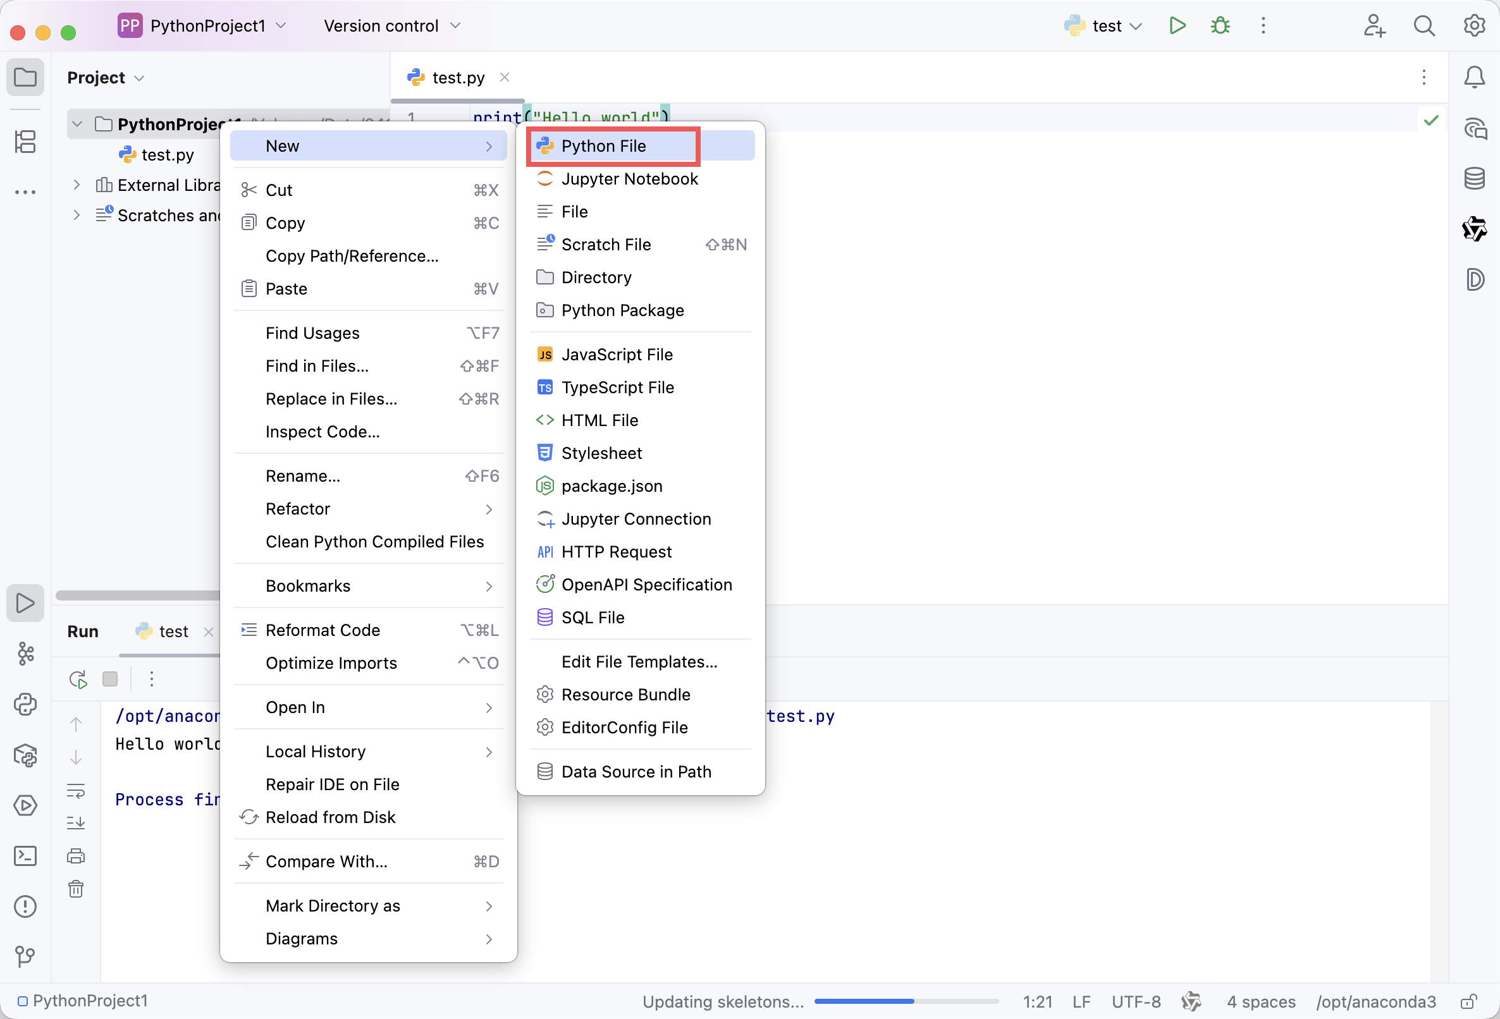
Task: Click Copy Path/Reference in context menu
Action: pyautogui.click(x=369, y=256)
